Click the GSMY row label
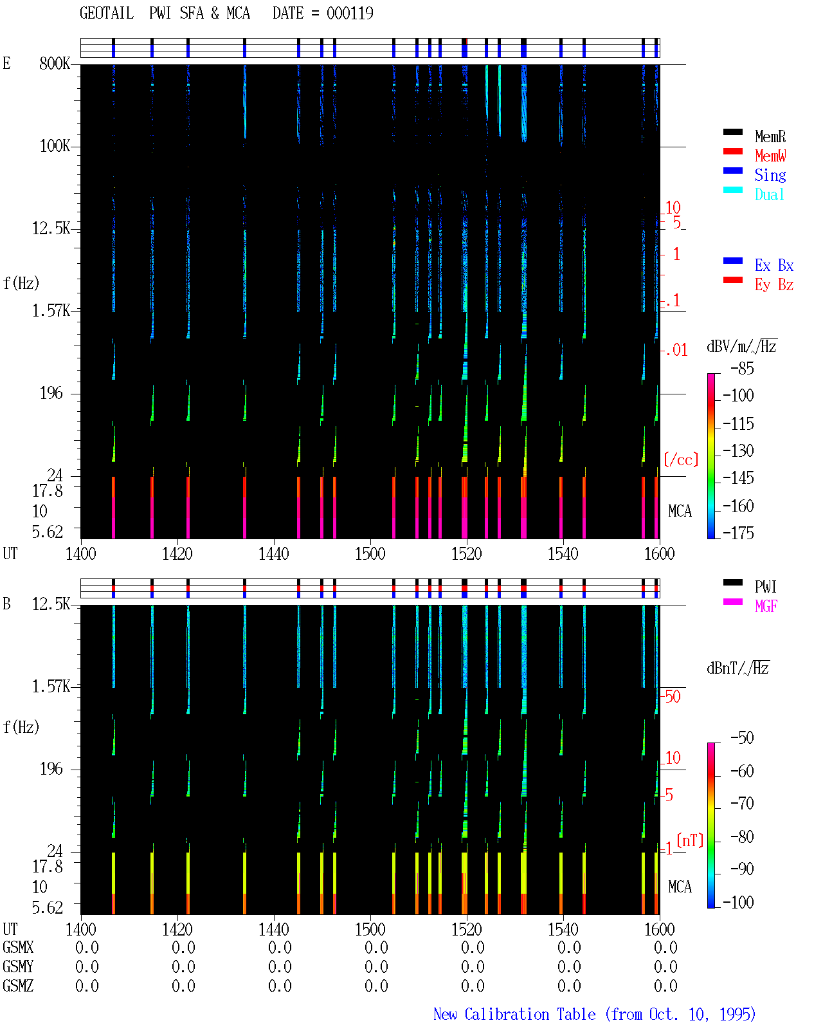 18,966
